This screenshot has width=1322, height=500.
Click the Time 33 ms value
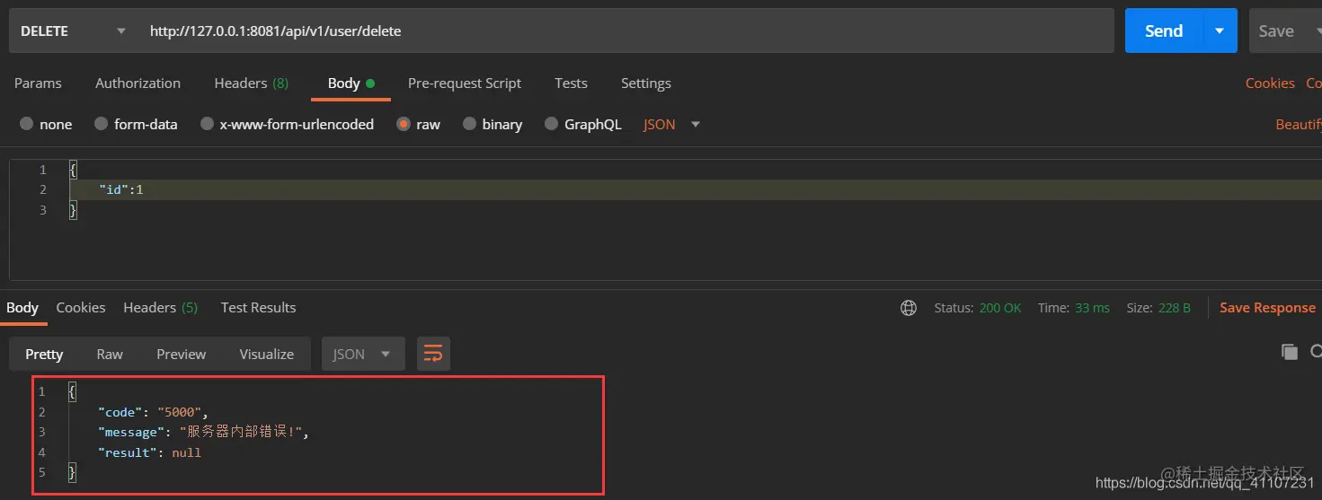pyautogui.click(x=1094, y=308)
